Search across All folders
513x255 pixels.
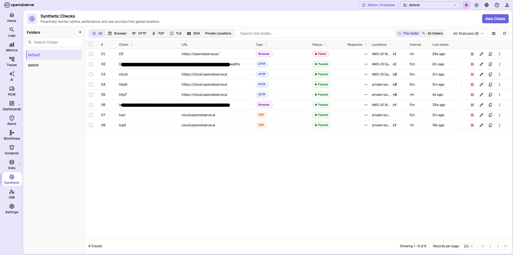click(433, 33)
